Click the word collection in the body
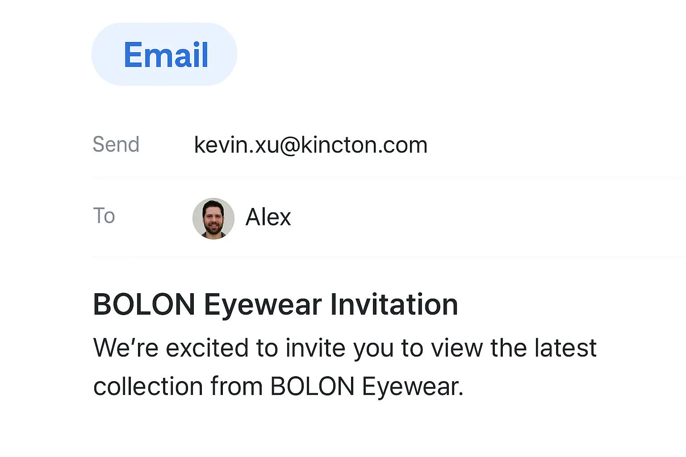 (148, 386)
